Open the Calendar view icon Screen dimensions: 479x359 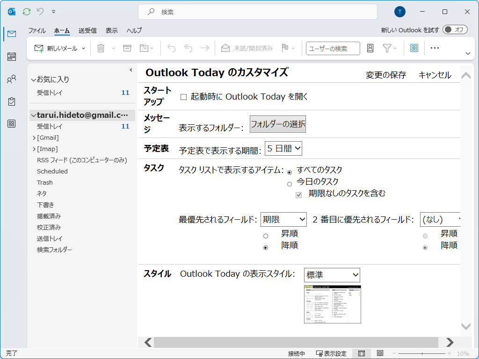[x=11, y=55]
